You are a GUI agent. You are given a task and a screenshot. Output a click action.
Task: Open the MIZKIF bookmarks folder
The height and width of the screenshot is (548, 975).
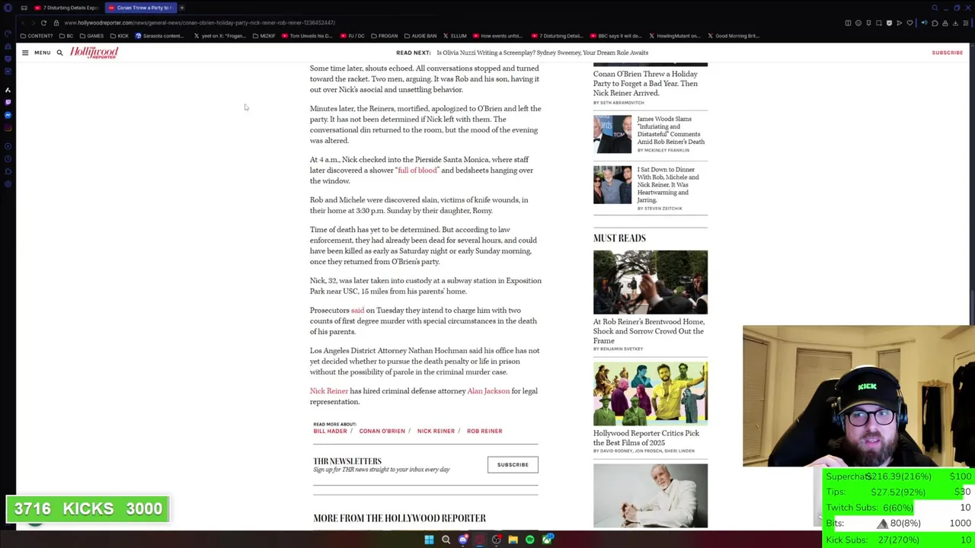(264, 36)
